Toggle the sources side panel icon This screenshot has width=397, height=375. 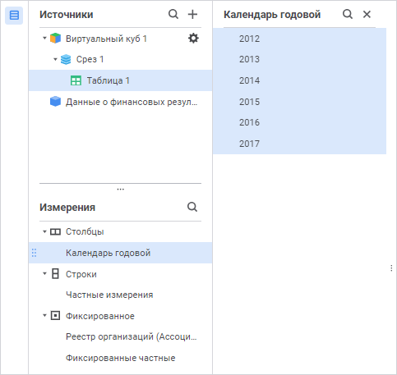14,15
